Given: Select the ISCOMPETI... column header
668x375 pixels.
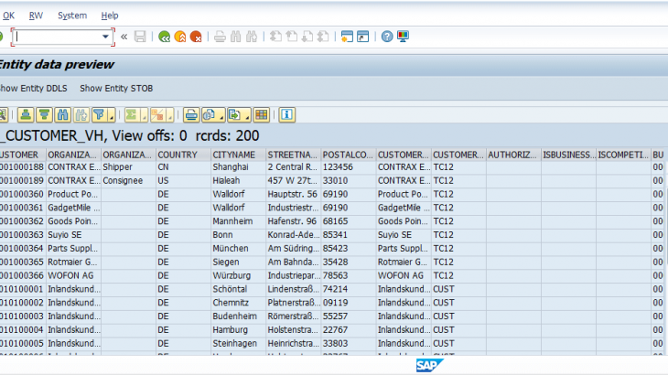Looking at the screenshot, I should point(624,155).
